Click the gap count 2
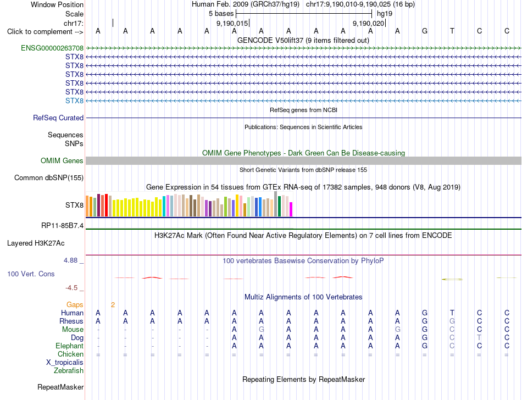This screenshot has height=400, width=522. tap(113, 305)
